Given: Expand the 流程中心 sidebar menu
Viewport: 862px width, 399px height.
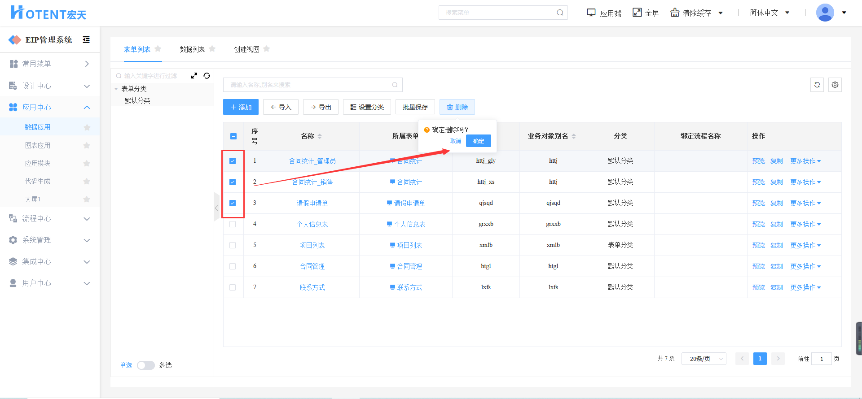Looking at the screenshot, I should pos(49,218).
